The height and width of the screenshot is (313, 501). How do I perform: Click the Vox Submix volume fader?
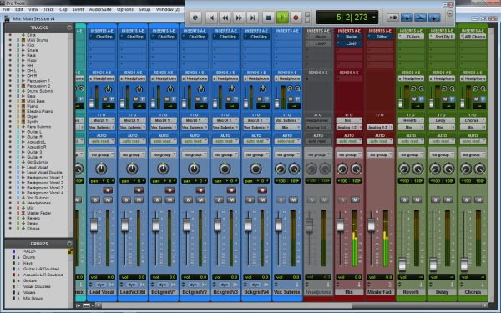[x=279, y=225]
